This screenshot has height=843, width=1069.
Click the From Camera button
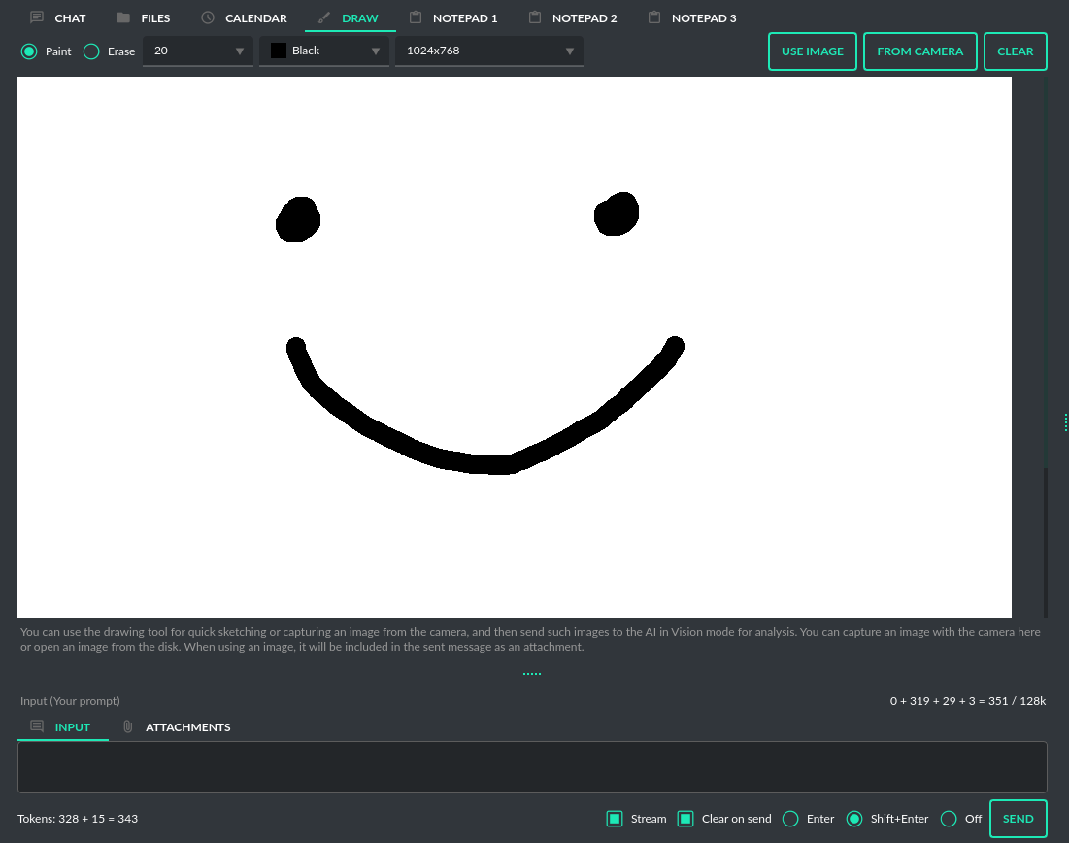[x=919, y=51]
